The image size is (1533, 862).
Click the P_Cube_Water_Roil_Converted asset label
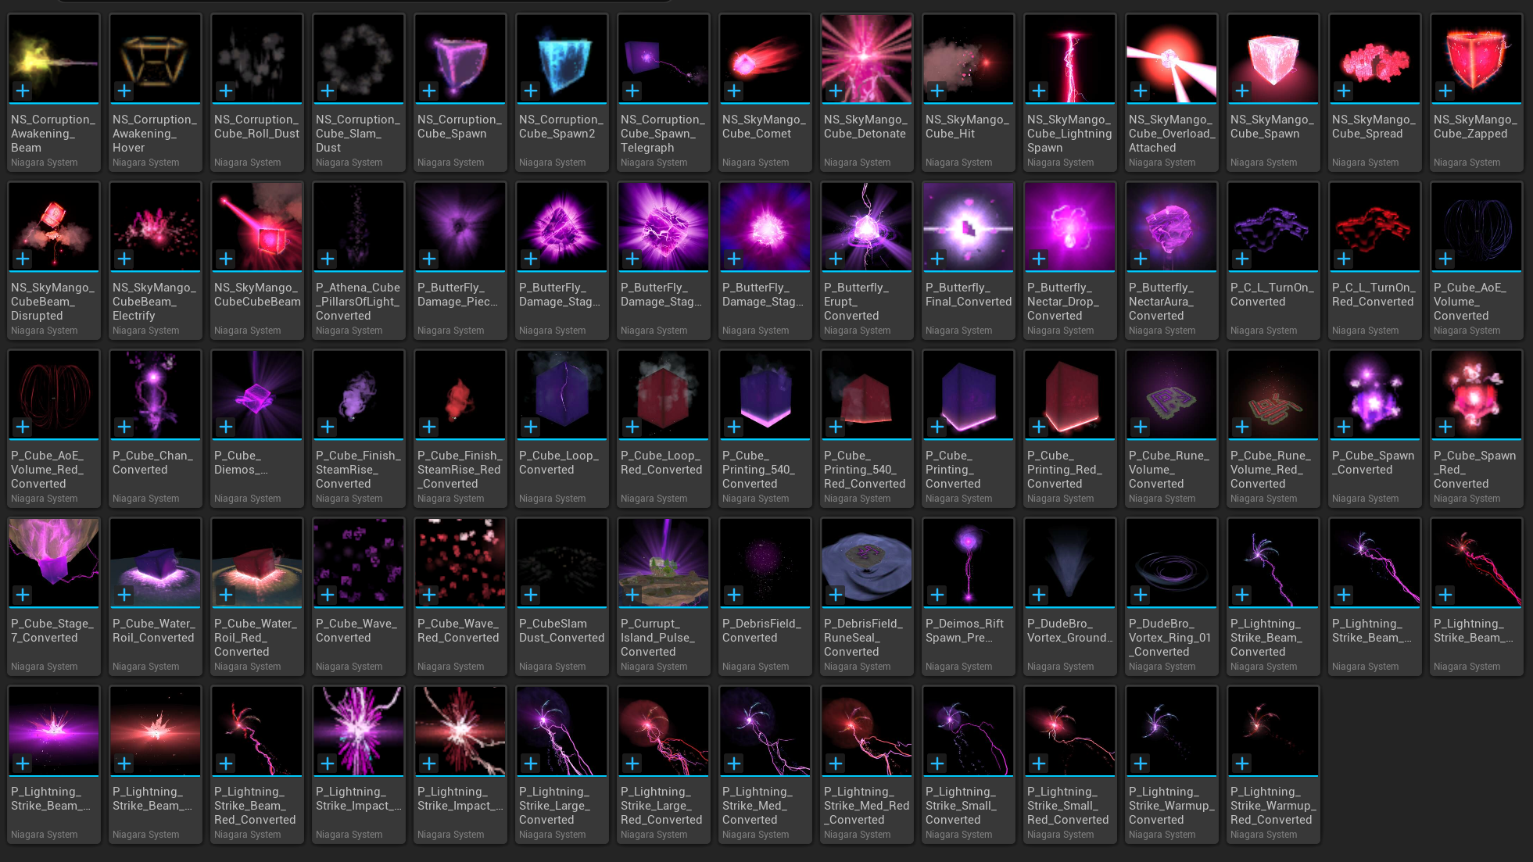coord(153,631)
